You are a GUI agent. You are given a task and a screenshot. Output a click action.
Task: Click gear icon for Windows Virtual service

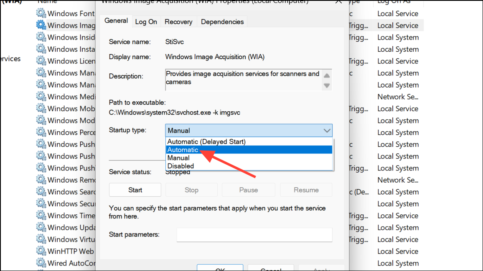pyautogui.click(x=41, y=239)
